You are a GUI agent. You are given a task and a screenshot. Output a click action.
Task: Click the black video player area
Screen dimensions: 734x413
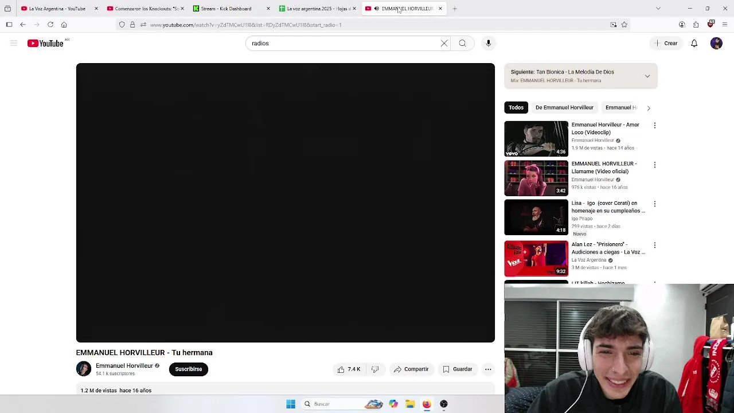(x=285, y=202)
